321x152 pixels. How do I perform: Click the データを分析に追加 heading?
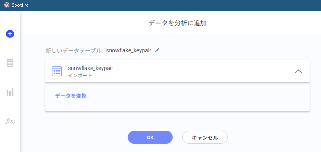pyautogui.click(x=178, y=23)
